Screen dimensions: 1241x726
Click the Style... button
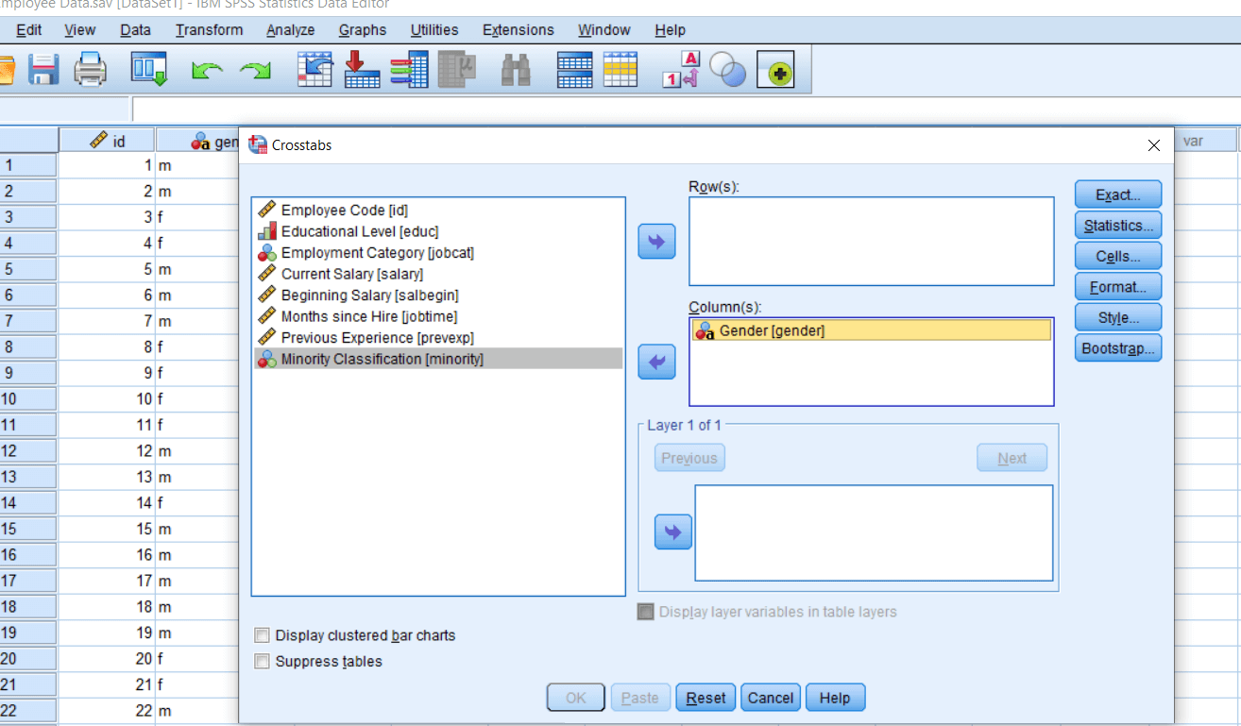(1118, 317)
